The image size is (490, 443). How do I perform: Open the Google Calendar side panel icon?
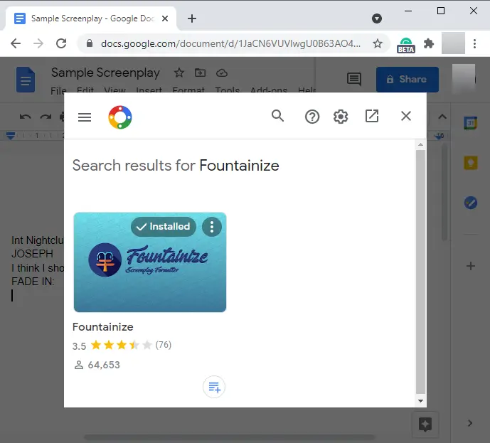click(470, 123)
